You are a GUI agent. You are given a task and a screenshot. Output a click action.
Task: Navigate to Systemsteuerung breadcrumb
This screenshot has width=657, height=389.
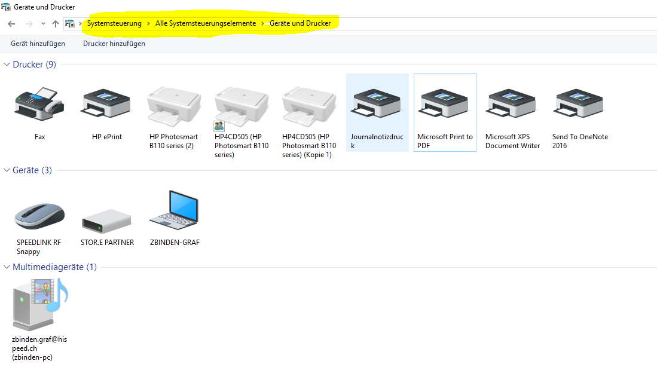coord(114,23)
